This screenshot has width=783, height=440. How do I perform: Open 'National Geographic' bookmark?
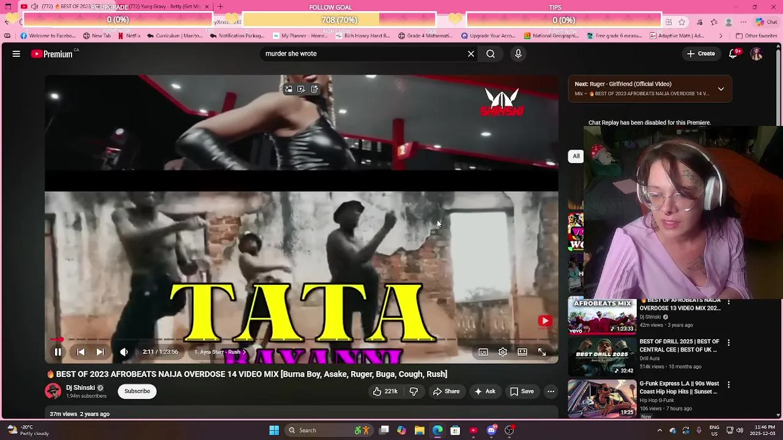click(x=551, y=36)
